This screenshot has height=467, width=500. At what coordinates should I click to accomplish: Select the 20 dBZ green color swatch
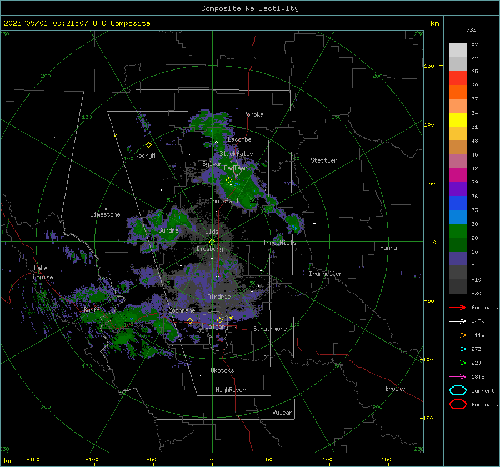(x=458, y=244)
